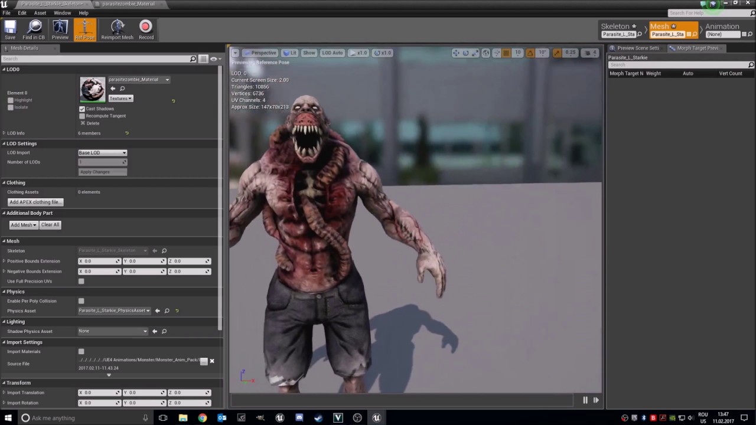
Task: Reset Element 0 material to default
Action: pos(173,101)
